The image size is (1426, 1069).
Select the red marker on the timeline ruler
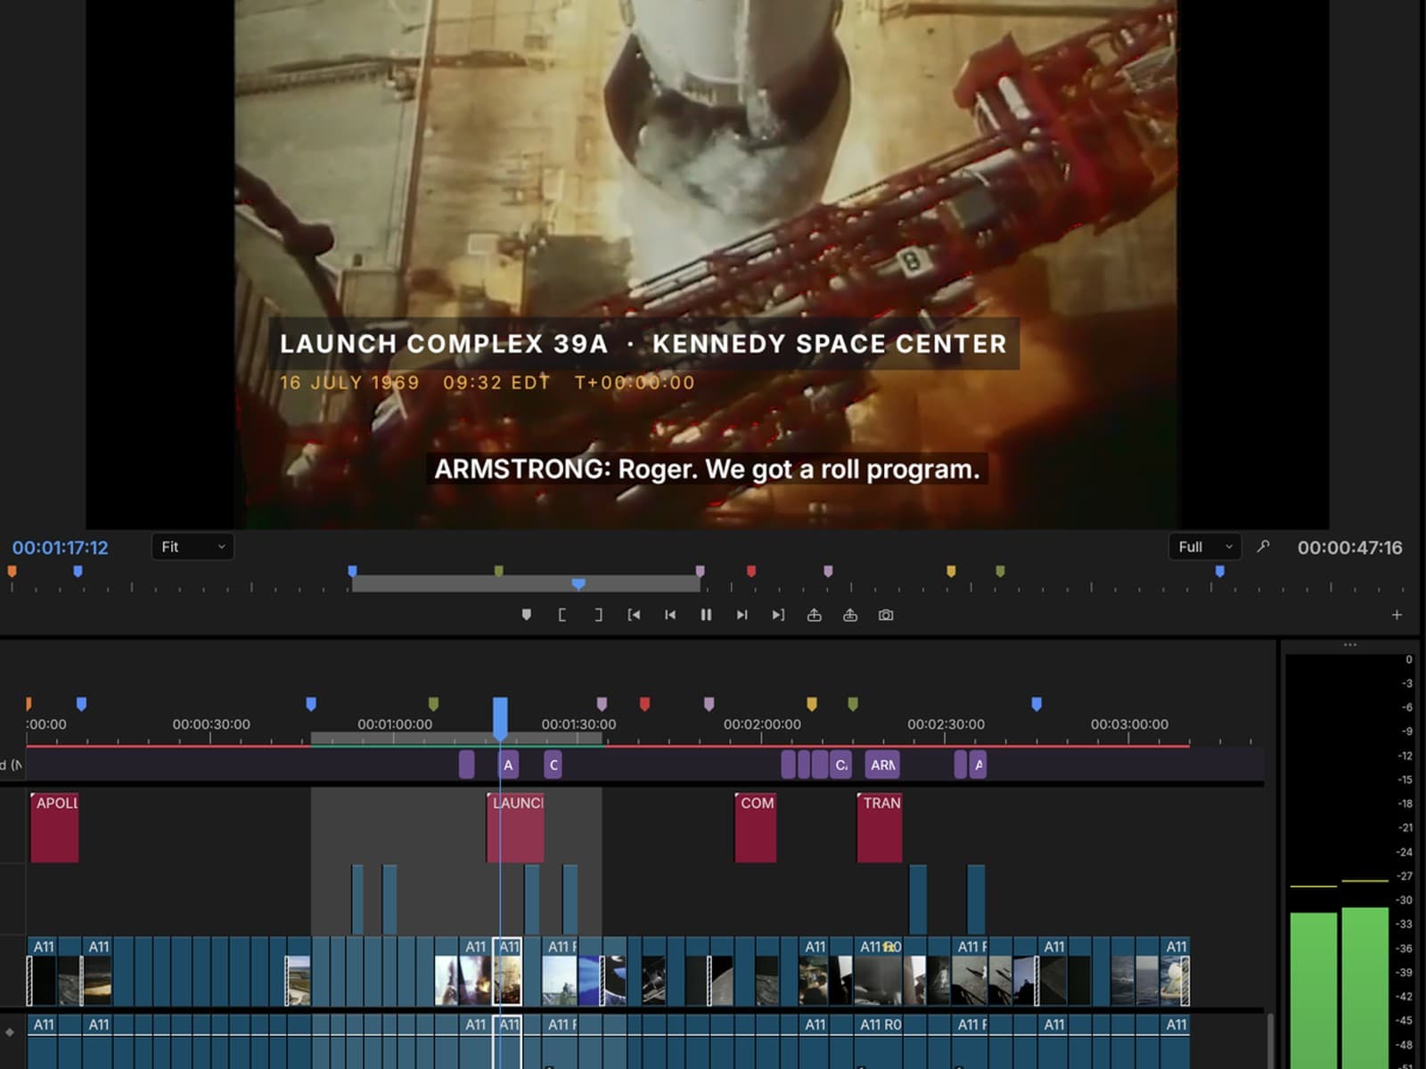[x=644, y=704]
